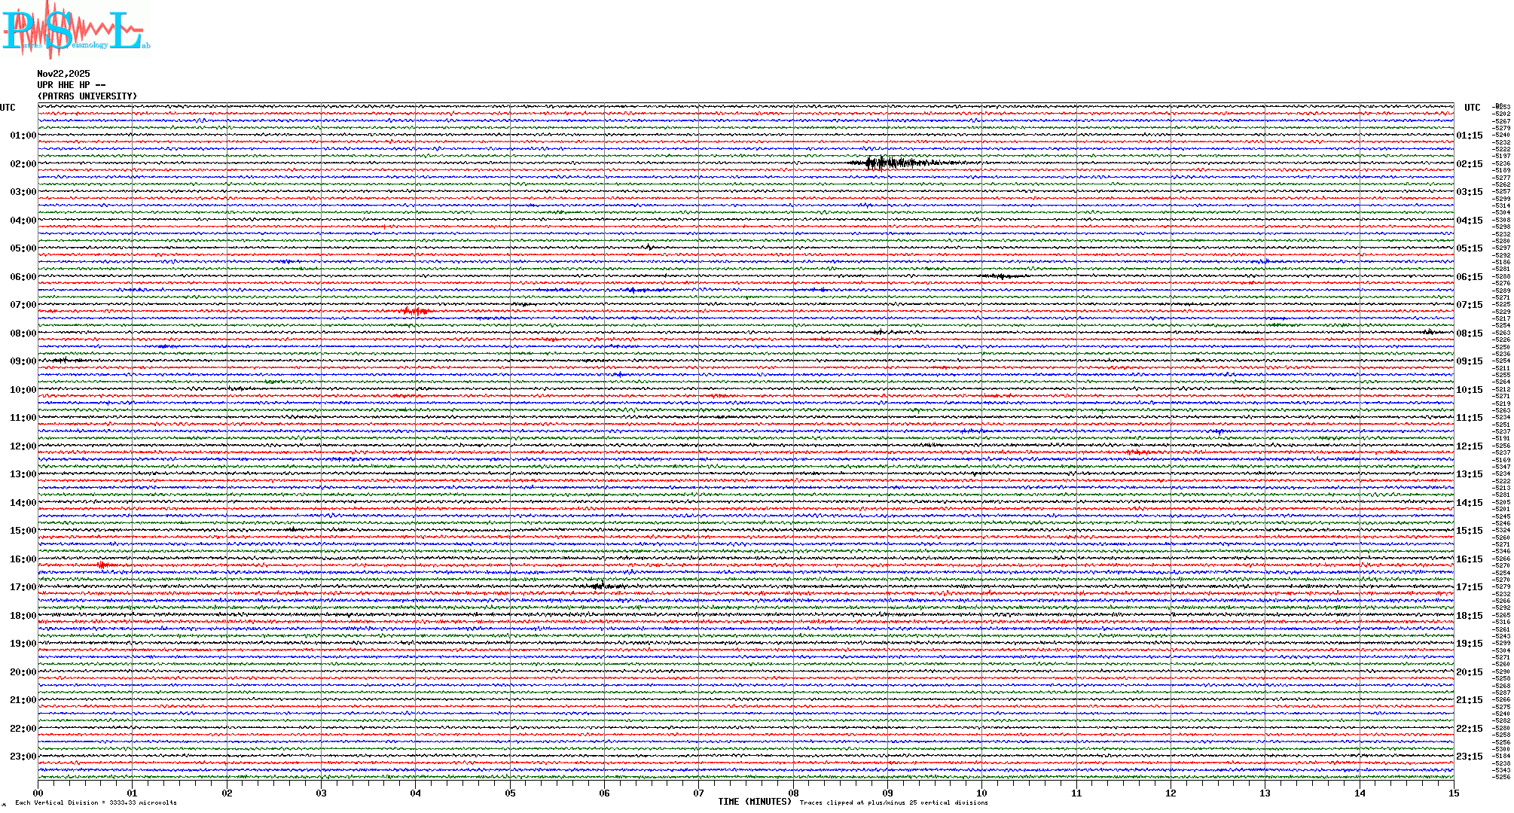The image size is (1514, 813).
Task: Click the red burst near the 16:00 trace start
Action: pyautogui.click(x=103, y=565)
